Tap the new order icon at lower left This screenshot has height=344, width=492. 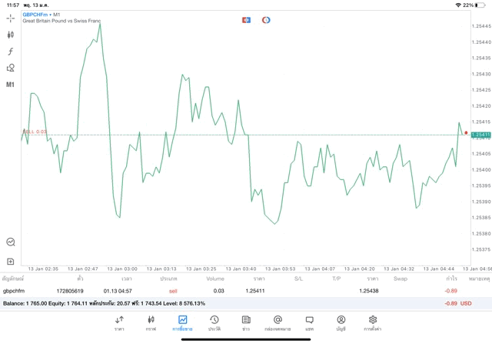click(11, 262)
